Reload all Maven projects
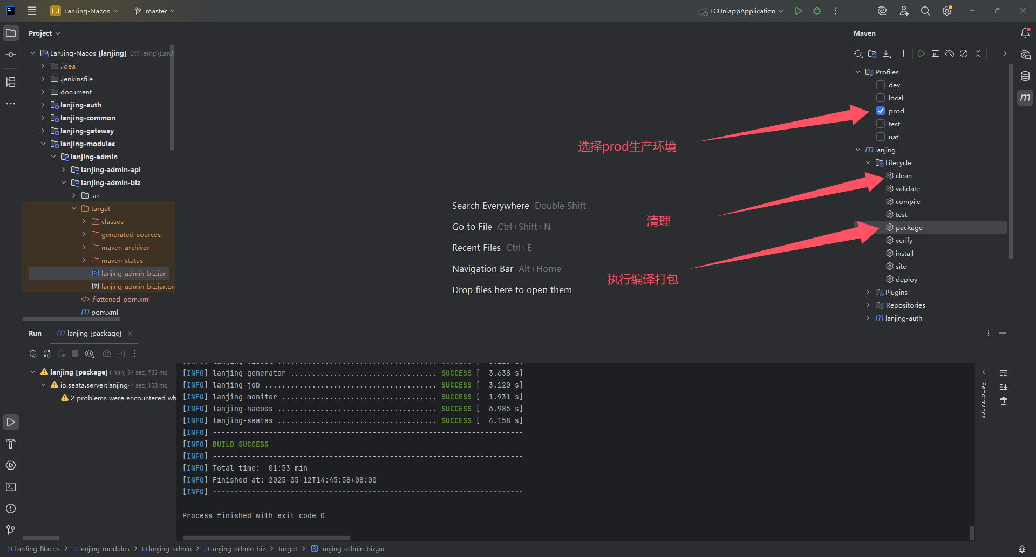Image resolution: width=1036 pixels, height=557 pixels. pyautogui.click(x=858, y=53)
